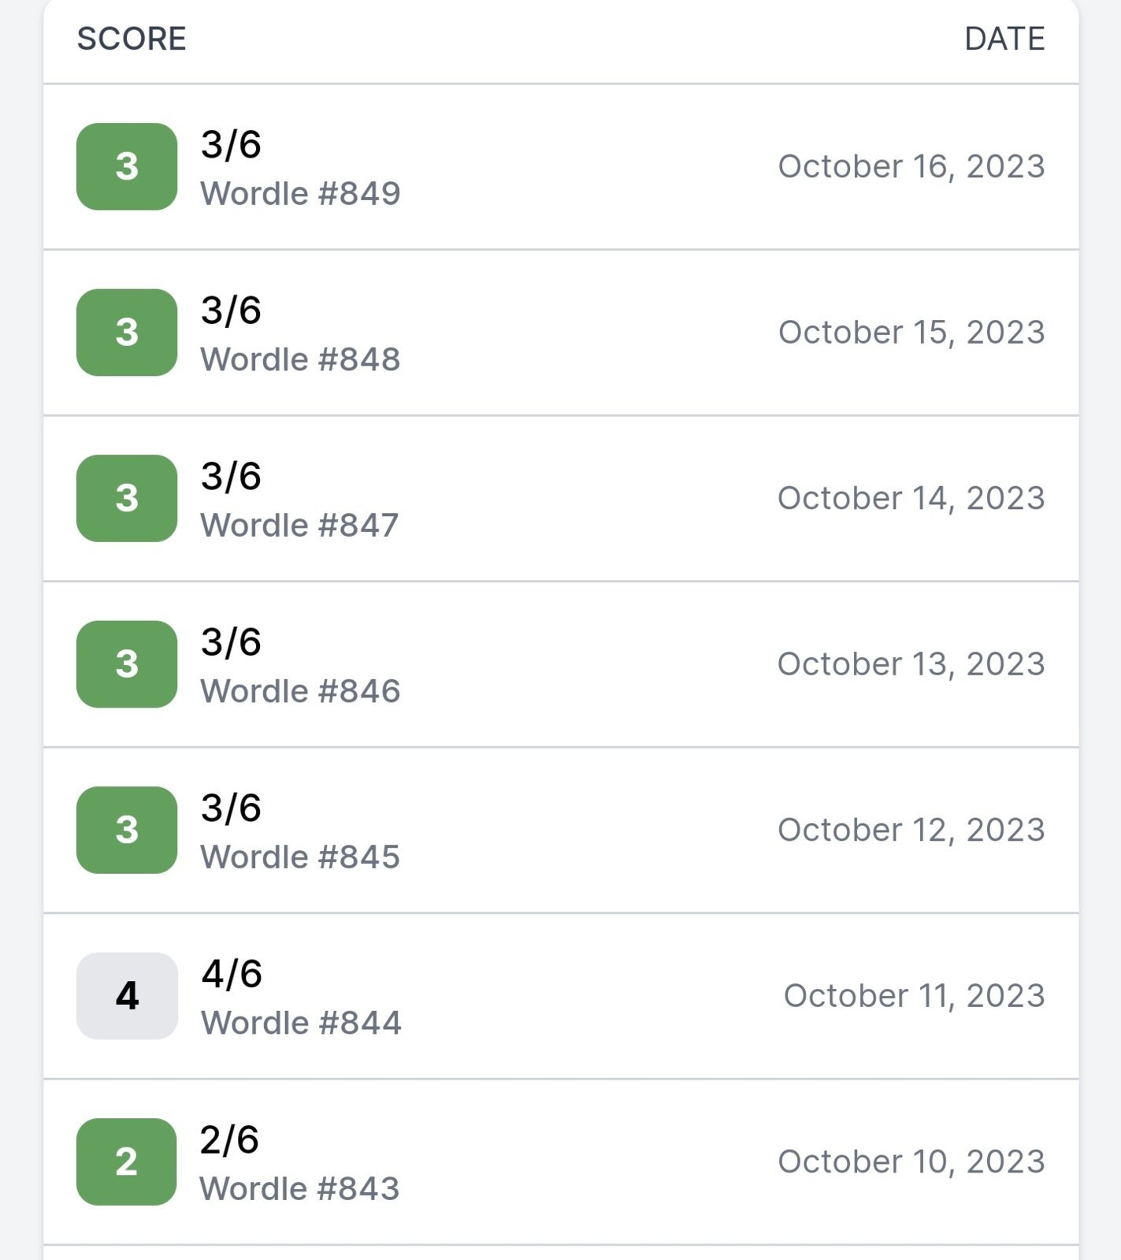
Task: Select the green score badge for Wordle #847
Action: click(127, 498)
